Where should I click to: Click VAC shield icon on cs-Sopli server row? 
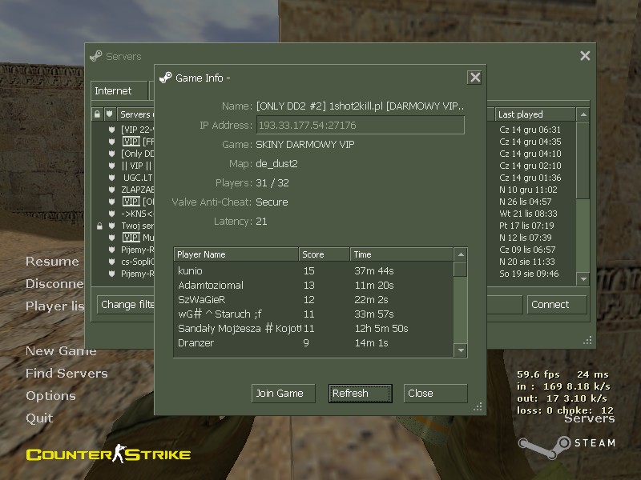click(x=111, y=262)
